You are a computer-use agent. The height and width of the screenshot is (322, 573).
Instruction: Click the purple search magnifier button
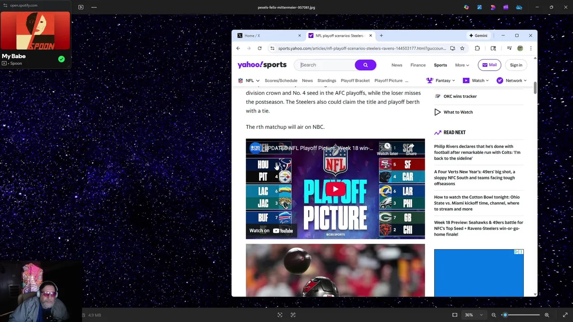pyautogui.click(x=365, y=65)
